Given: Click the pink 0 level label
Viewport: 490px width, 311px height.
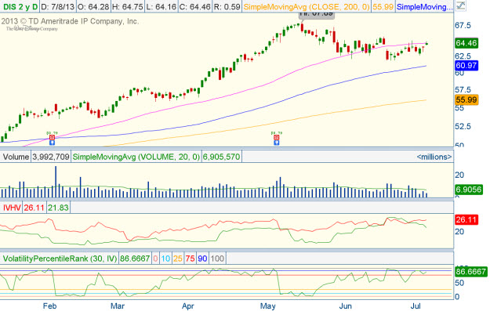Looking at the screenshot, I should 156,259.
